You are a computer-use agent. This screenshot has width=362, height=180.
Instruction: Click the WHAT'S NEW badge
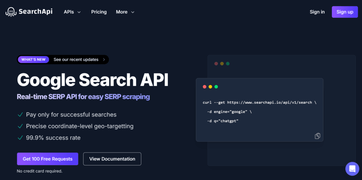(34, 60)
